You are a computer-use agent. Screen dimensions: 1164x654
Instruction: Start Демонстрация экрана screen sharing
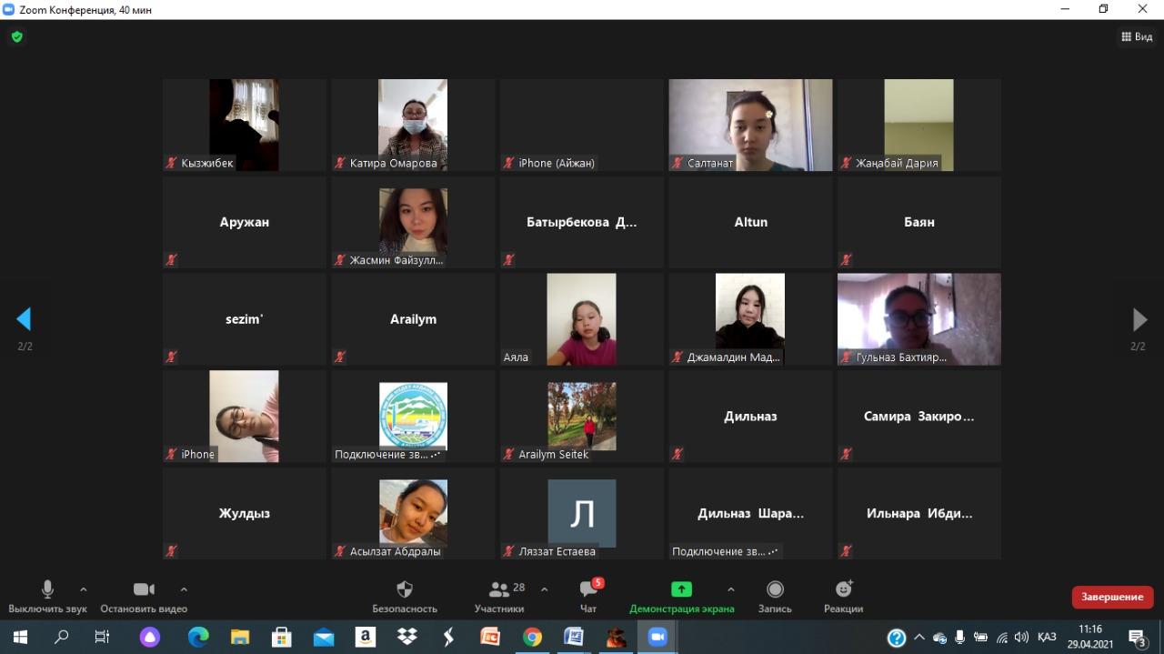[x=681, y=589]
